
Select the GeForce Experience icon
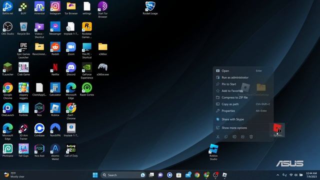pyautogui.click(x=87, y=71)
